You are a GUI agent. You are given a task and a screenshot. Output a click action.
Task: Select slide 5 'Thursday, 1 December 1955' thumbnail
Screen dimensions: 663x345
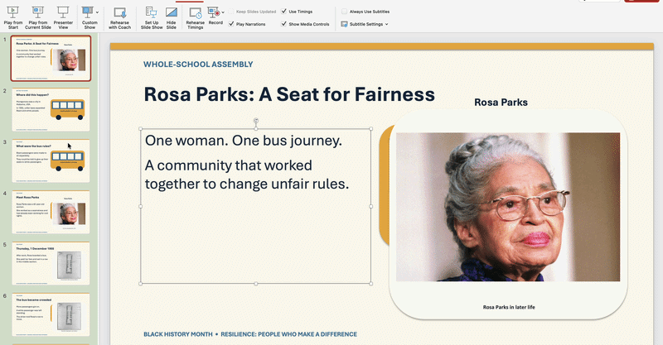[51, 263]
